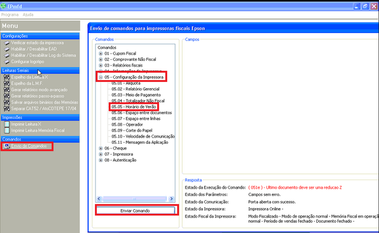Screen dimensions: 379x233
Task: Click the Imprimir Leitura Memória Fiscal icon
Action: coord(6,130)
